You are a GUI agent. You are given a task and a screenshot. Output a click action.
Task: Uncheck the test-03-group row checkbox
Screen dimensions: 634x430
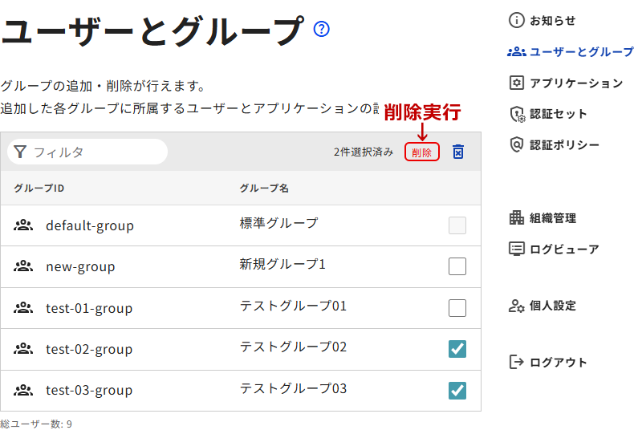coord(457,391)
